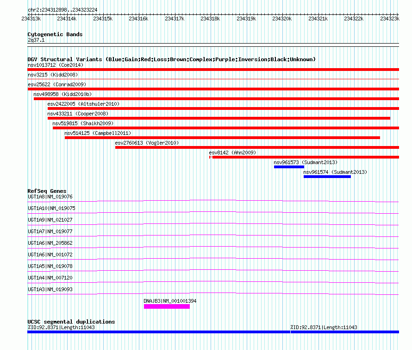Select the right blue segmental duplication bar
The height and width of the screenshot is (350, 412).
(x=345, y=332)
